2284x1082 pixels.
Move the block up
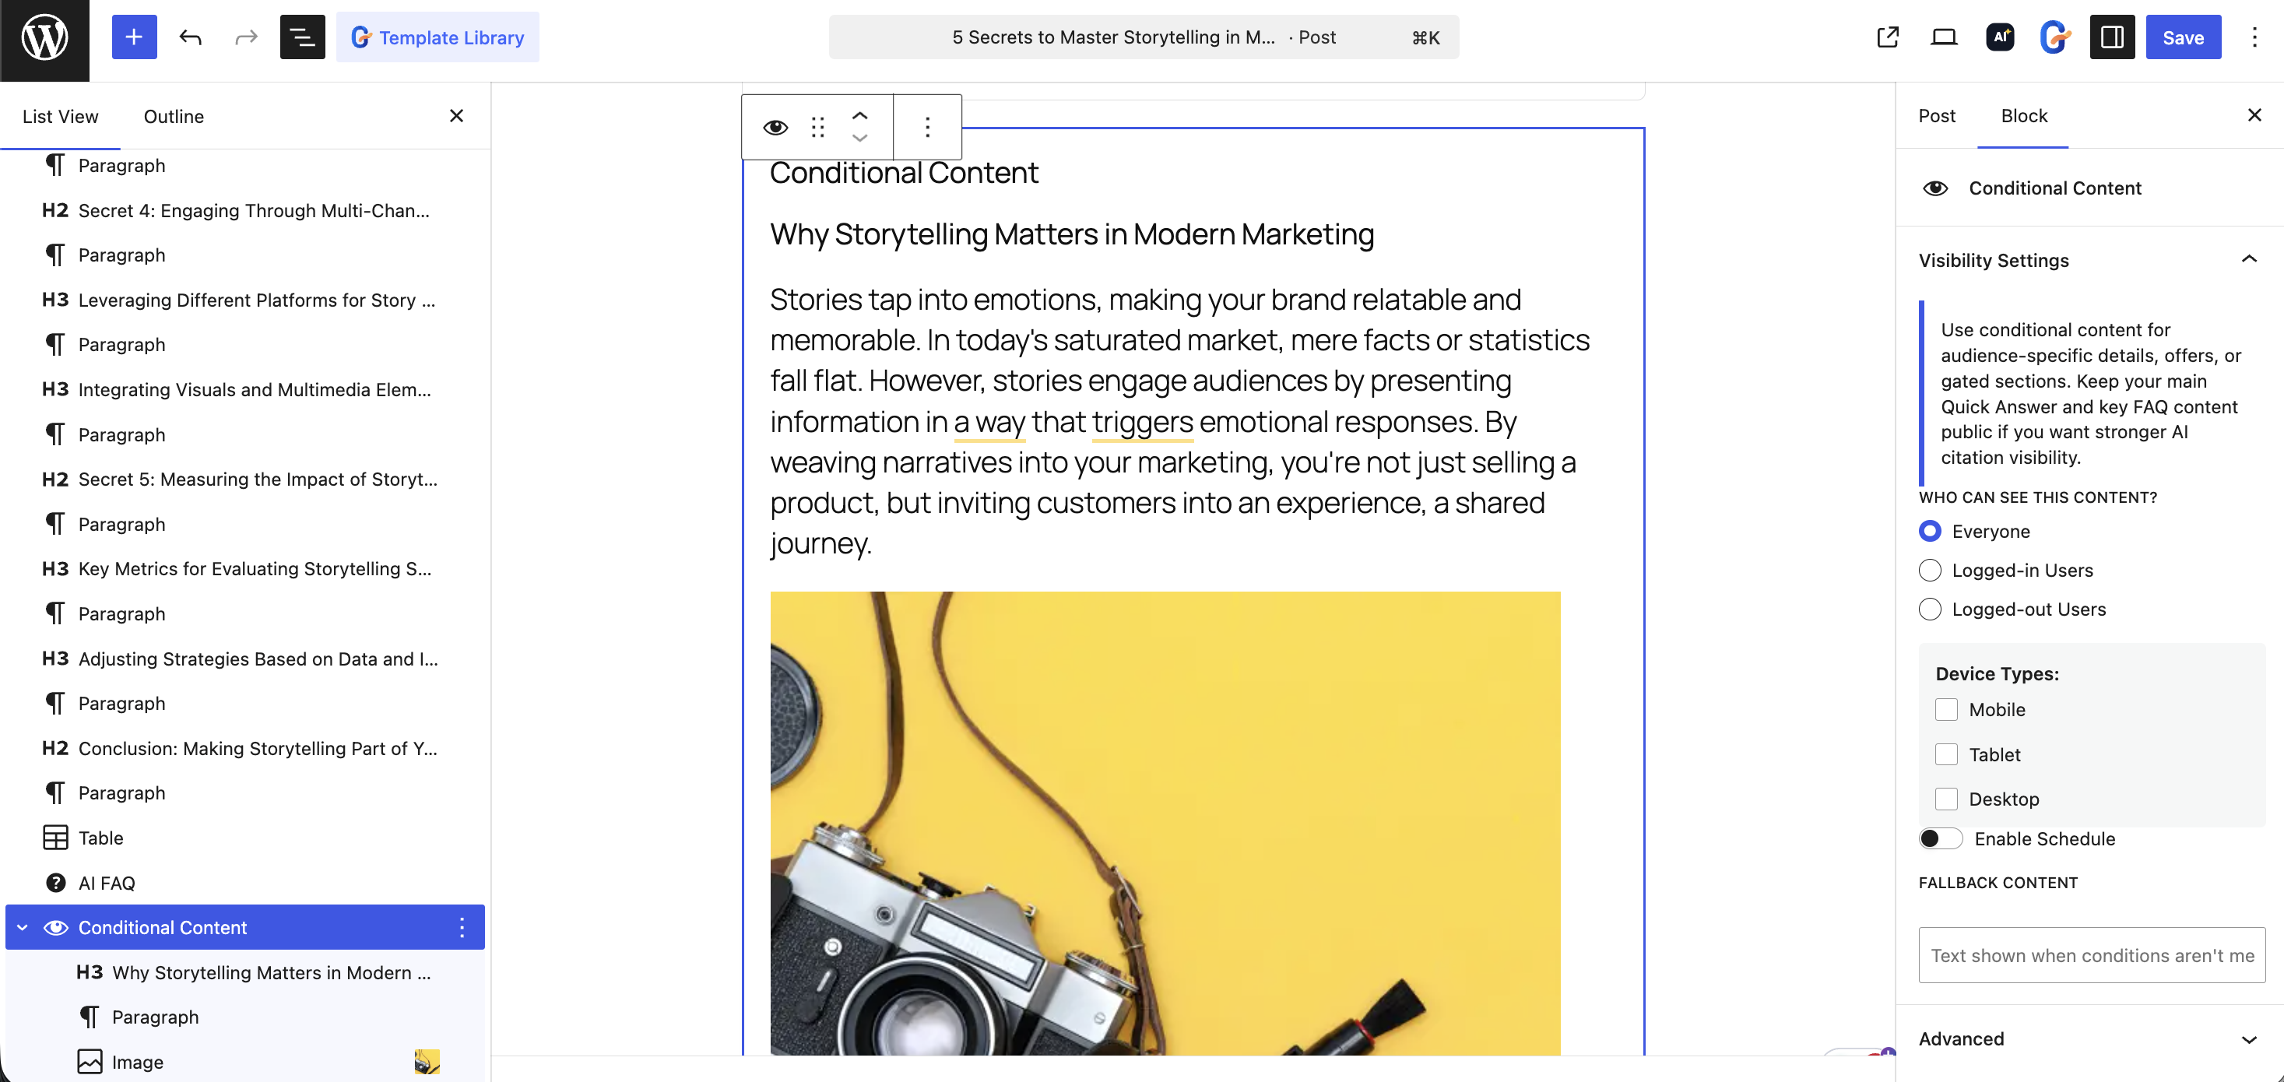point(859,115)
